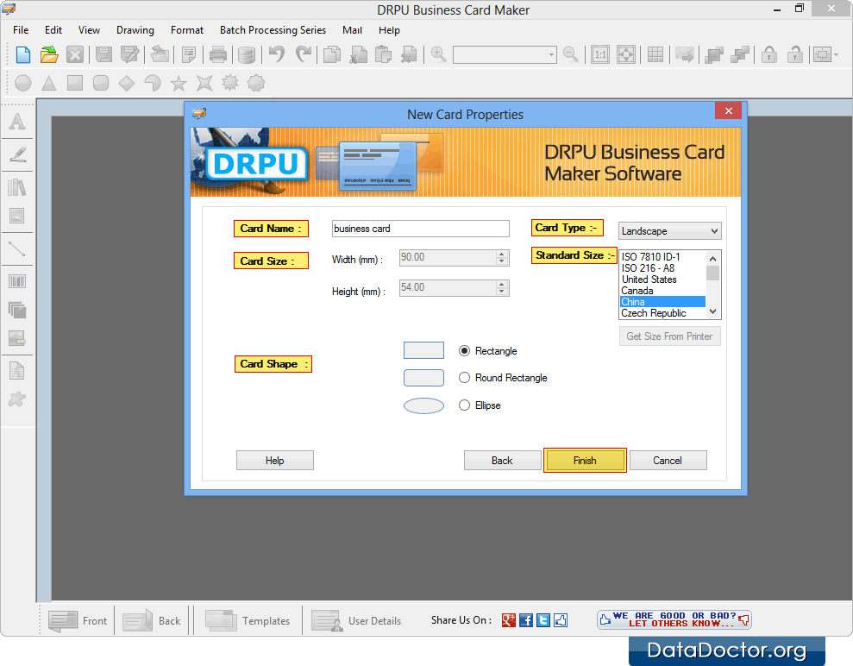The width and height of the screenshot is (853, 666).
Task: Click the Front side button
Action: 78,621
